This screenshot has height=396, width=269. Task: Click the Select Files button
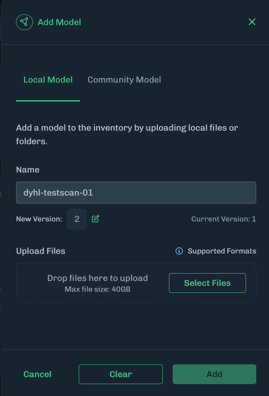pos(207,283)
